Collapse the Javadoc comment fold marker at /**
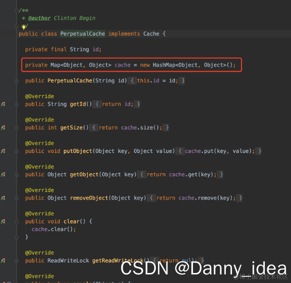This screenshot has width=291, height=283. (x=16, y=10)
